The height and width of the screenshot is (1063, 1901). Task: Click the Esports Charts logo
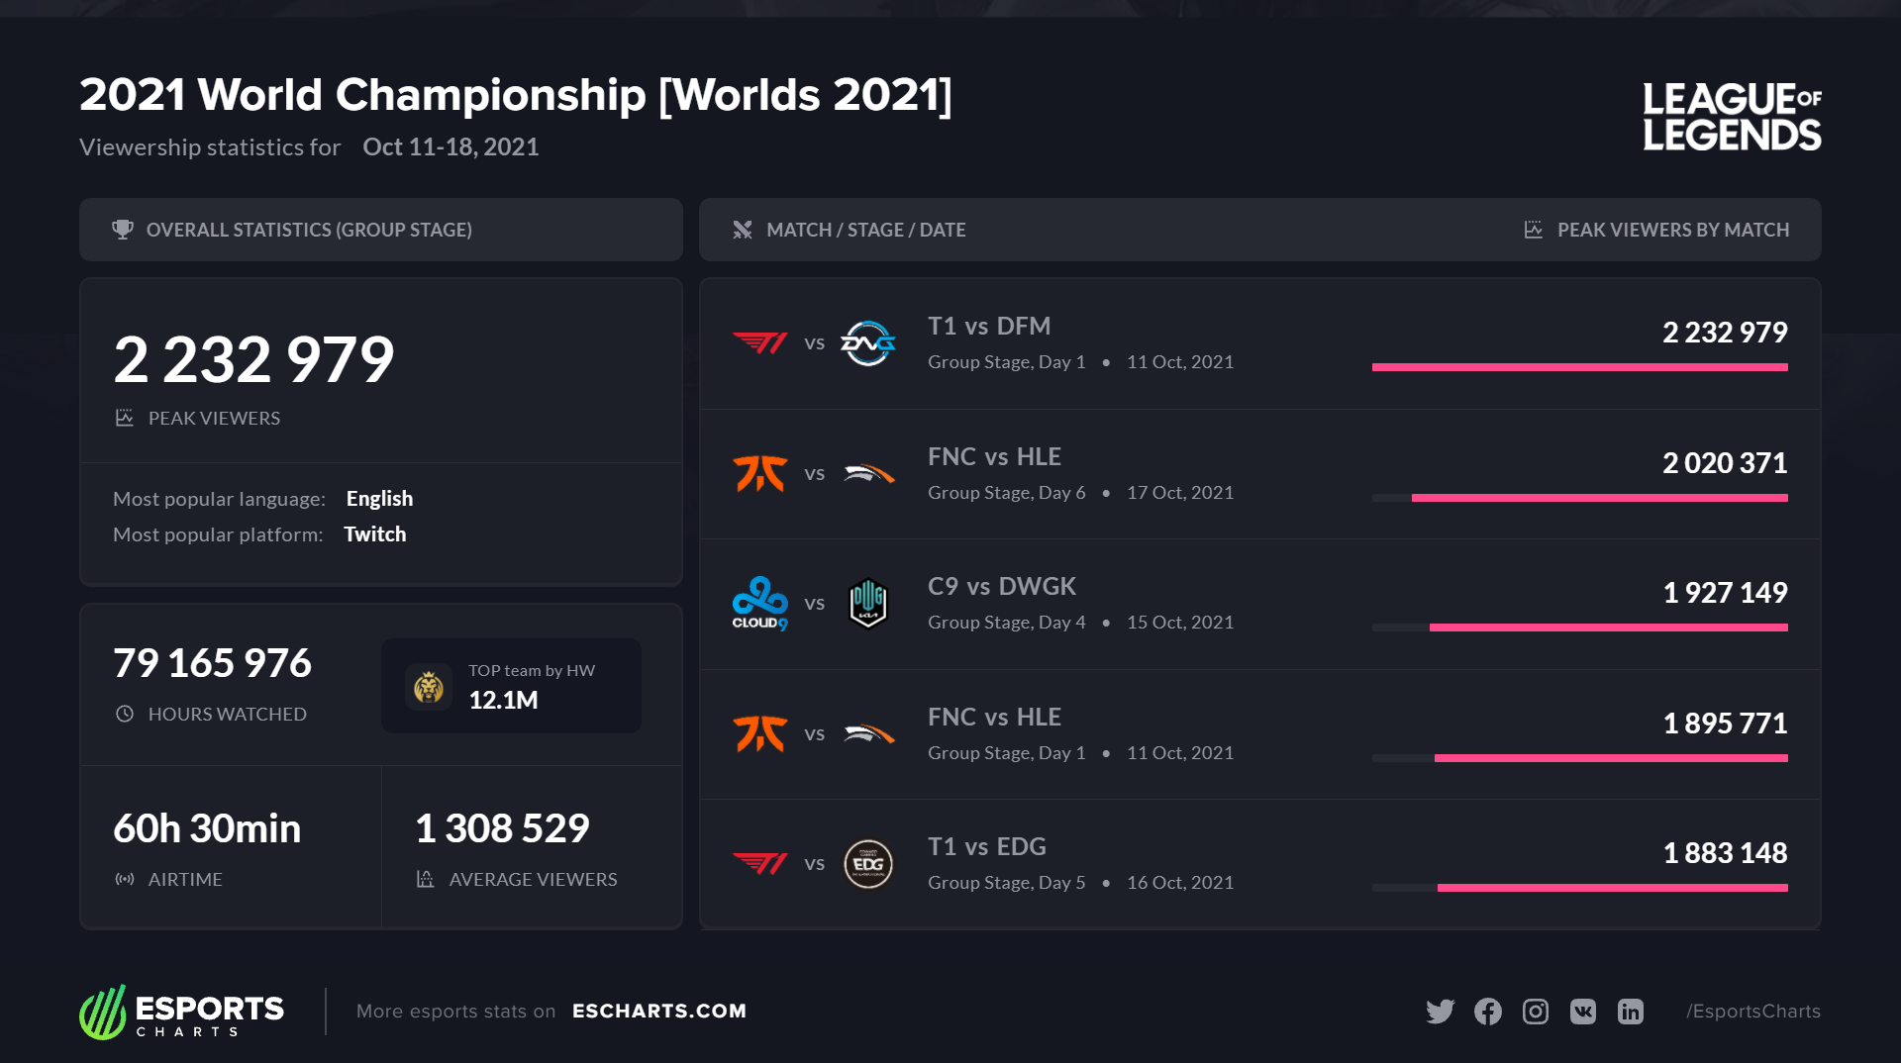(x=182, y=1012)
